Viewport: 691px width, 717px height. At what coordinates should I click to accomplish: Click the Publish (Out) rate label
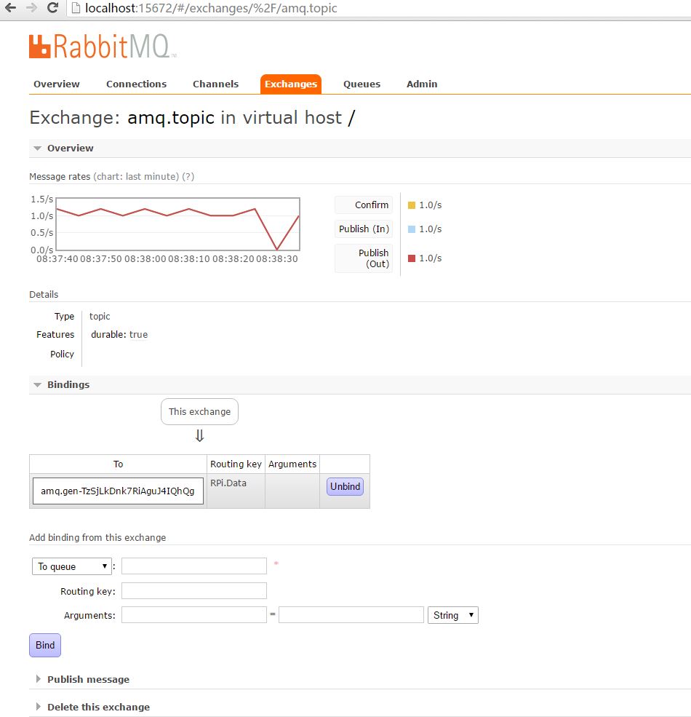(364, 258)
